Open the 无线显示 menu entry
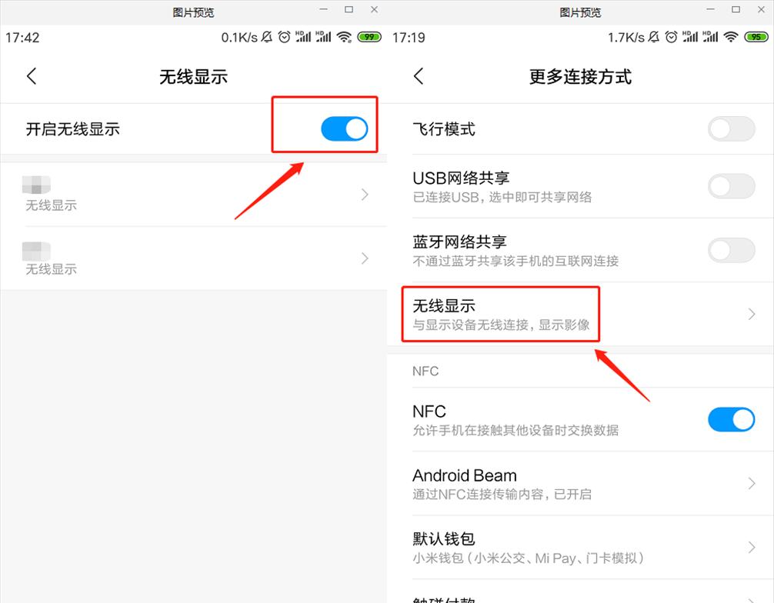The image size is (774, 603). click(580, 314)
